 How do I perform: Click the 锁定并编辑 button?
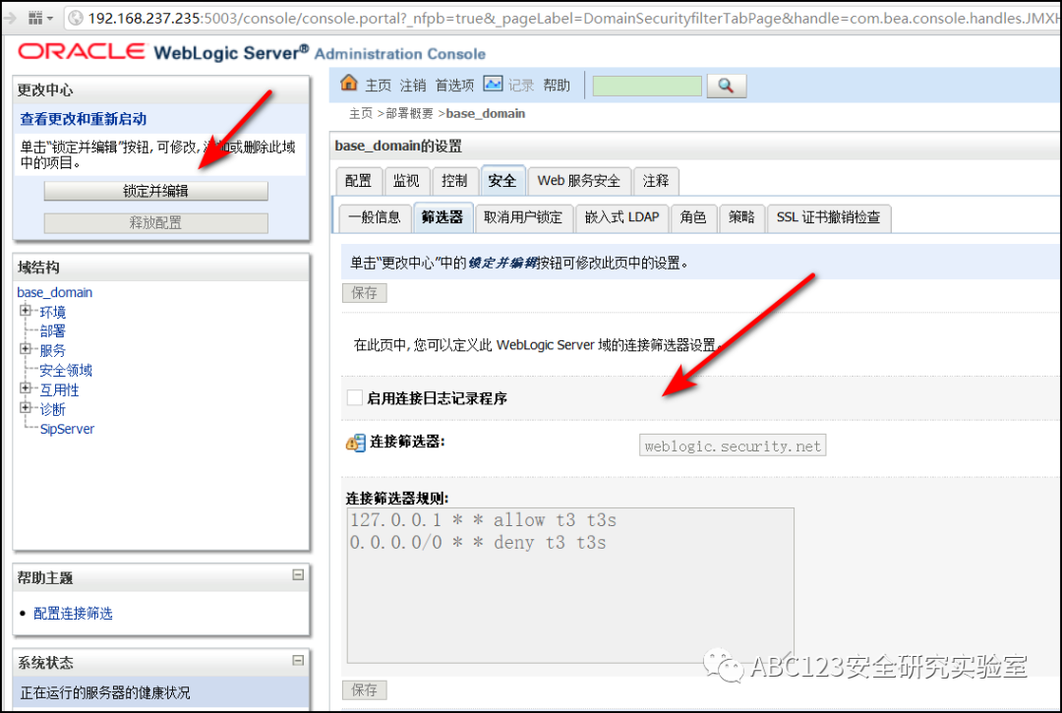(156, 191)
